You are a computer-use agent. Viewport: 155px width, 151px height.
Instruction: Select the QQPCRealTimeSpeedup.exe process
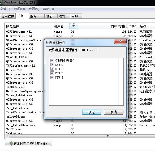24,91
